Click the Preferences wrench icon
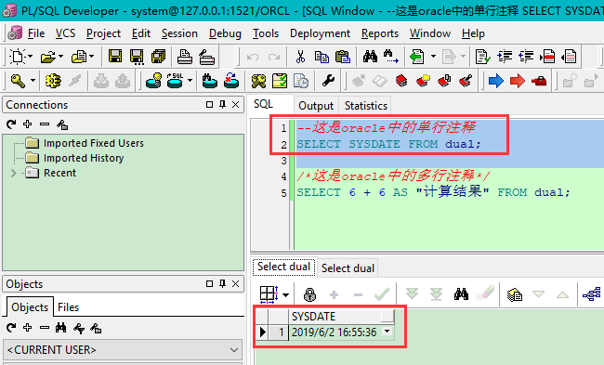The width and height of the screenshot is (604, 365). point(328,81)
